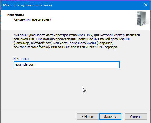Click the (например, microsoft.com) example text

click(x=33, y=43)
